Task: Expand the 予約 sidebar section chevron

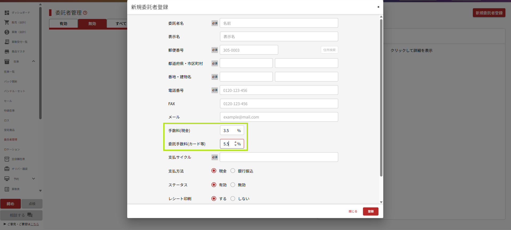Action: (34, 179)
